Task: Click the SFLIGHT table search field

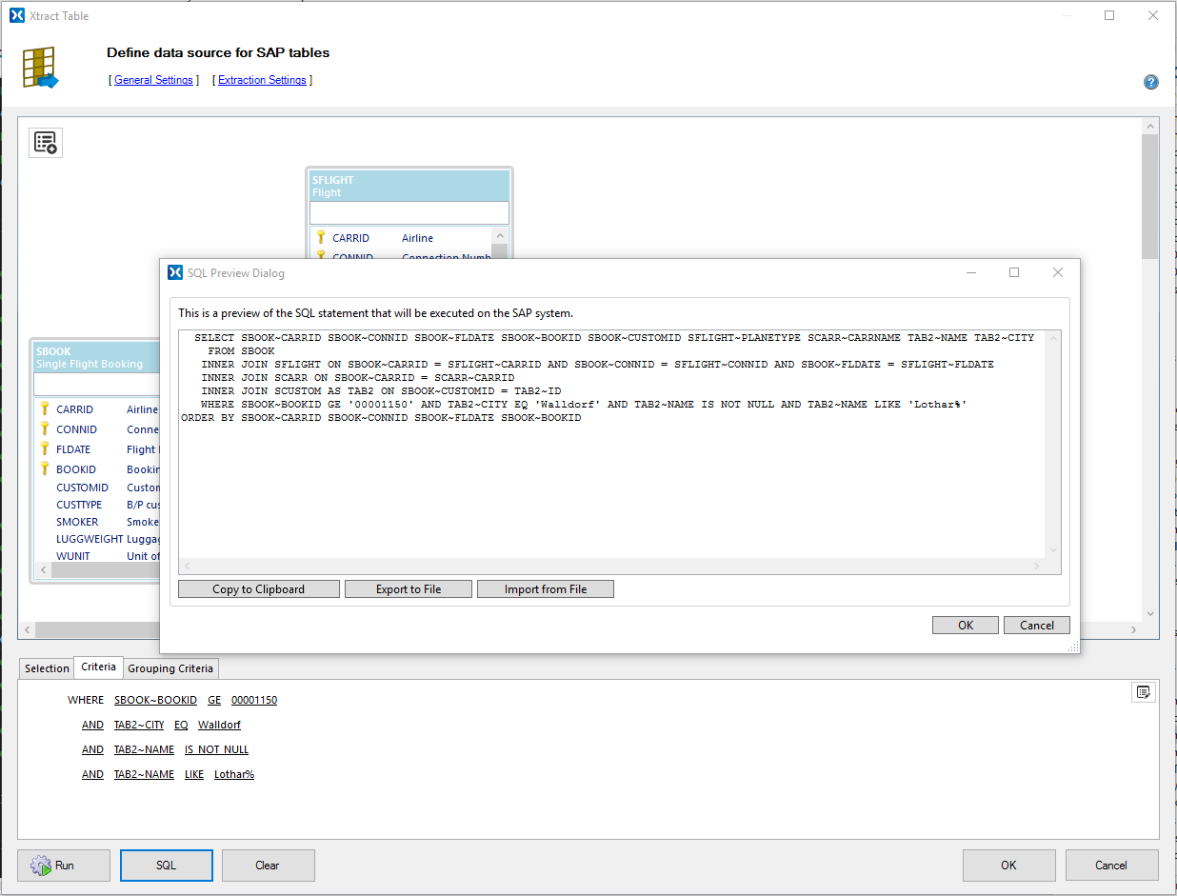Action: pyautogui.click(x=409, y=212)
